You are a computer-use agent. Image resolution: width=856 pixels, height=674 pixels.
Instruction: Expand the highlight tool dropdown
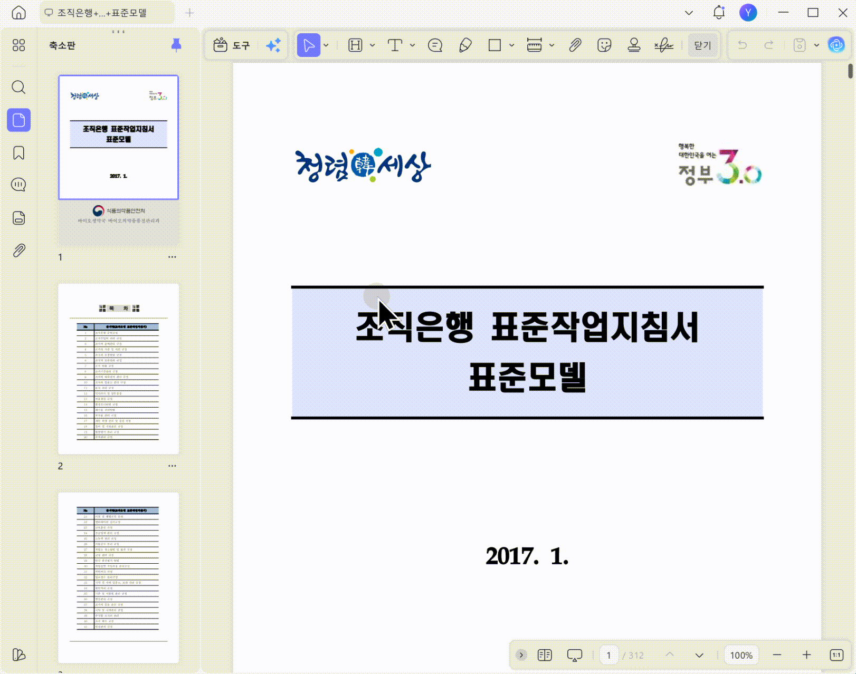tap(373, 45)
